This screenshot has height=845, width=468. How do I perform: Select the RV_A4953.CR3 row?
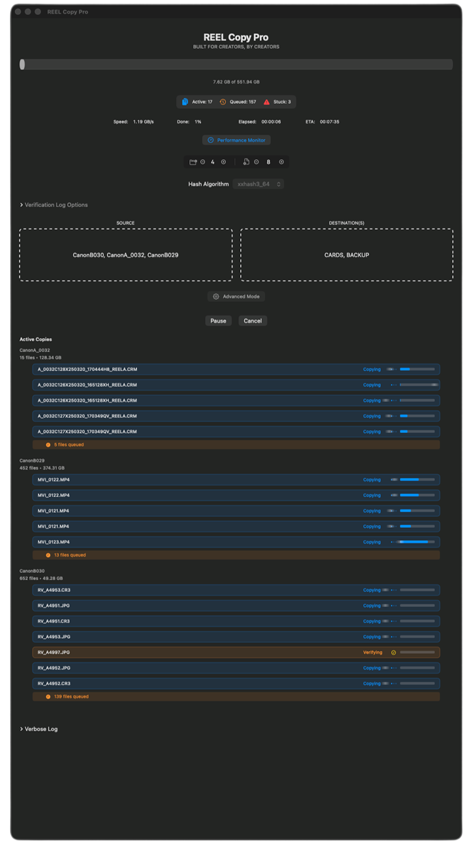236,590
